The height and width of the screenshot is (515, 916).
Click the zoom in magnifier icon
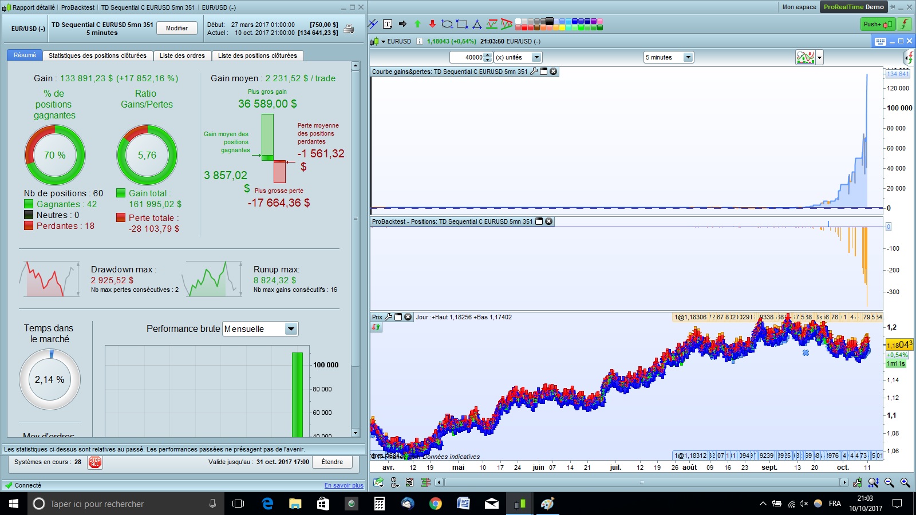click(x=905, y=482)
